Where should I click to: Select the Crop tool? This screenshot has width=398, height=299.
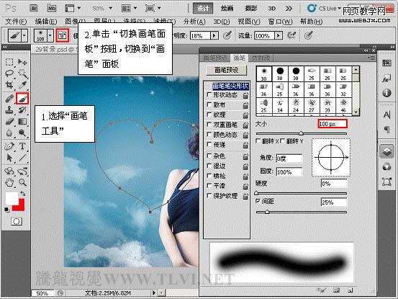point(9,85)
